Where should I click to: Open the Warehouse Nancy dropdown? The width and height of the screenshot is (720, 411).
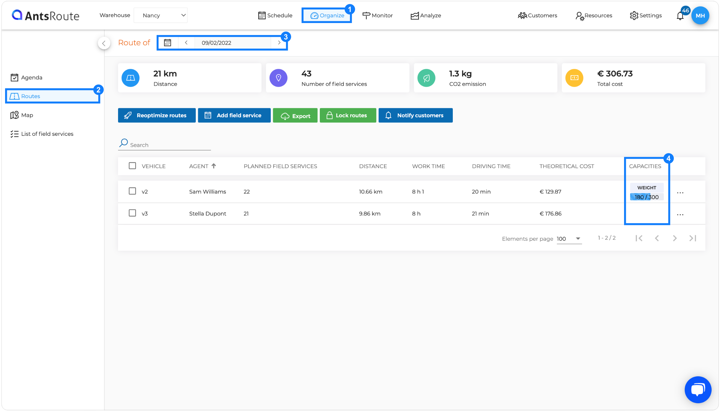(161, 15)
